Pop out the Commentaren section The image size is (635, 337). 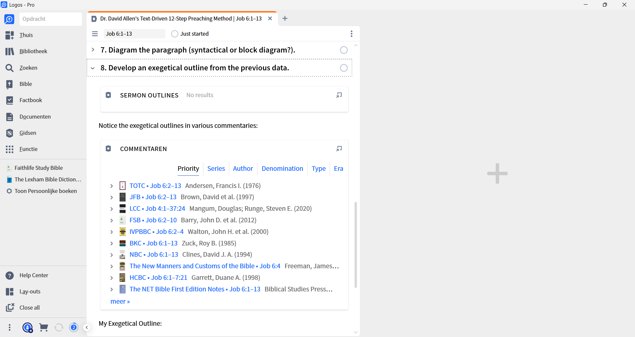(339, 149)
